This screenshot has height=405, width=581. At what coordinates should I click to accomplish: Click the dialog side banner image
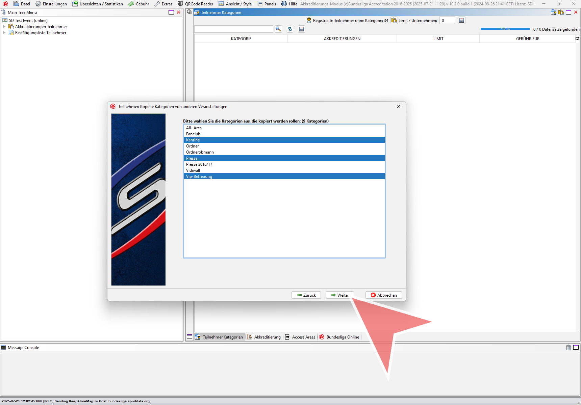[x=138, y=199]
